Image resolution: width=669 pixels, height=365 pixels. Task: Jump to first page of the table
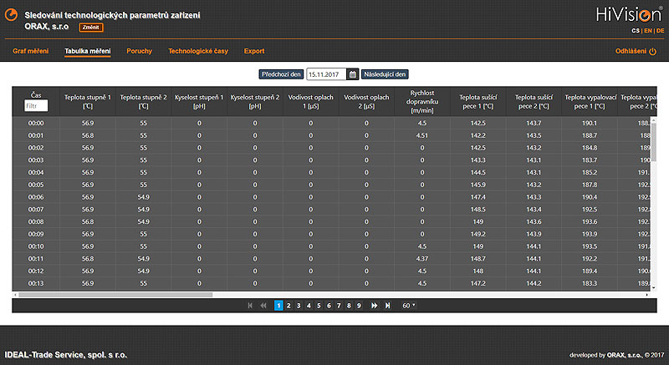pyautogui.click(x=250, y=306)
